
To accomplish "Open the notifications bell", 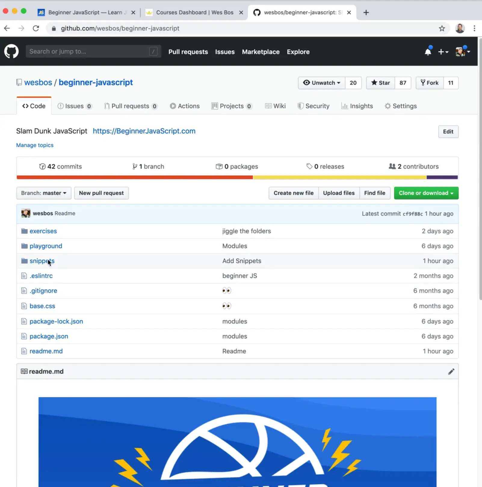I will (428, 51).
